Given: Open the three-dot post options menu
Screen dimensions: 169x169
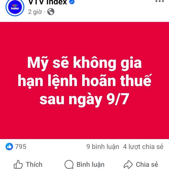Looking at the screenshot, I should point(159,1).
